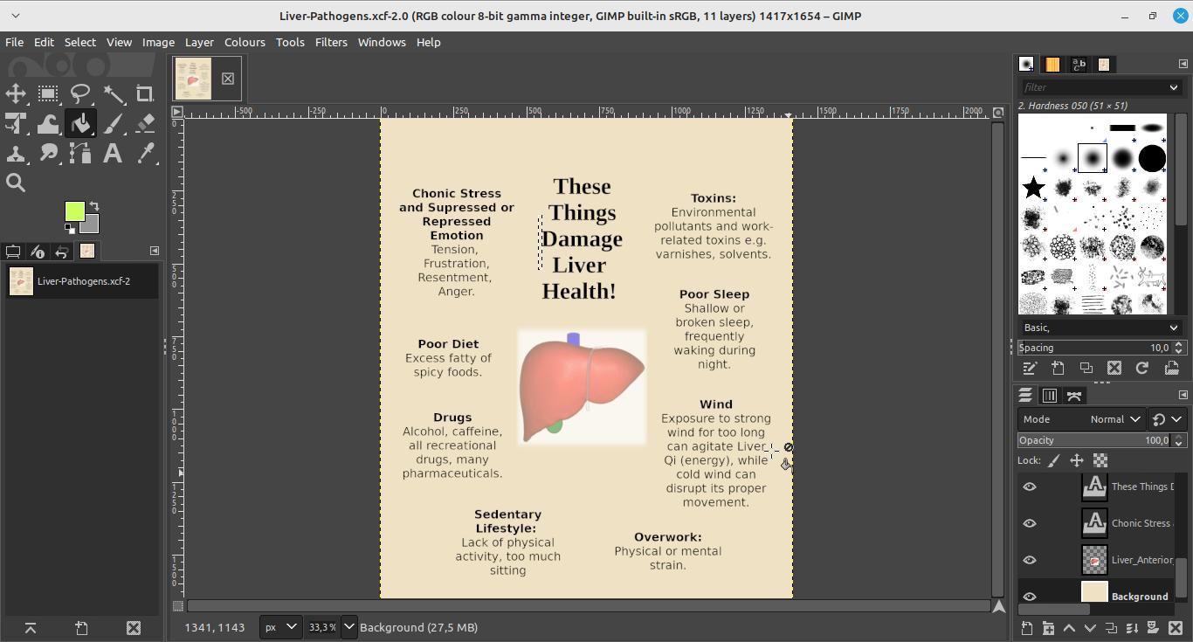Screen dimensions: 1193x642
Task: Lower the selected layer one step
Action: tap(1090, 628)
